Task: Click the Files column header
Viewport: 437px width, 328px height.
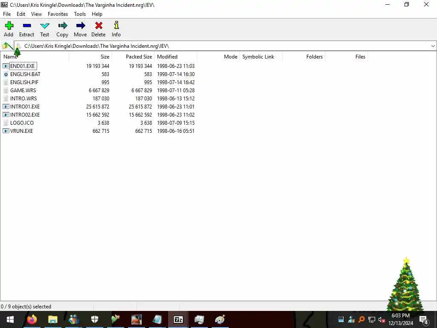Action: pyautogui.click(x=347, y=57)
